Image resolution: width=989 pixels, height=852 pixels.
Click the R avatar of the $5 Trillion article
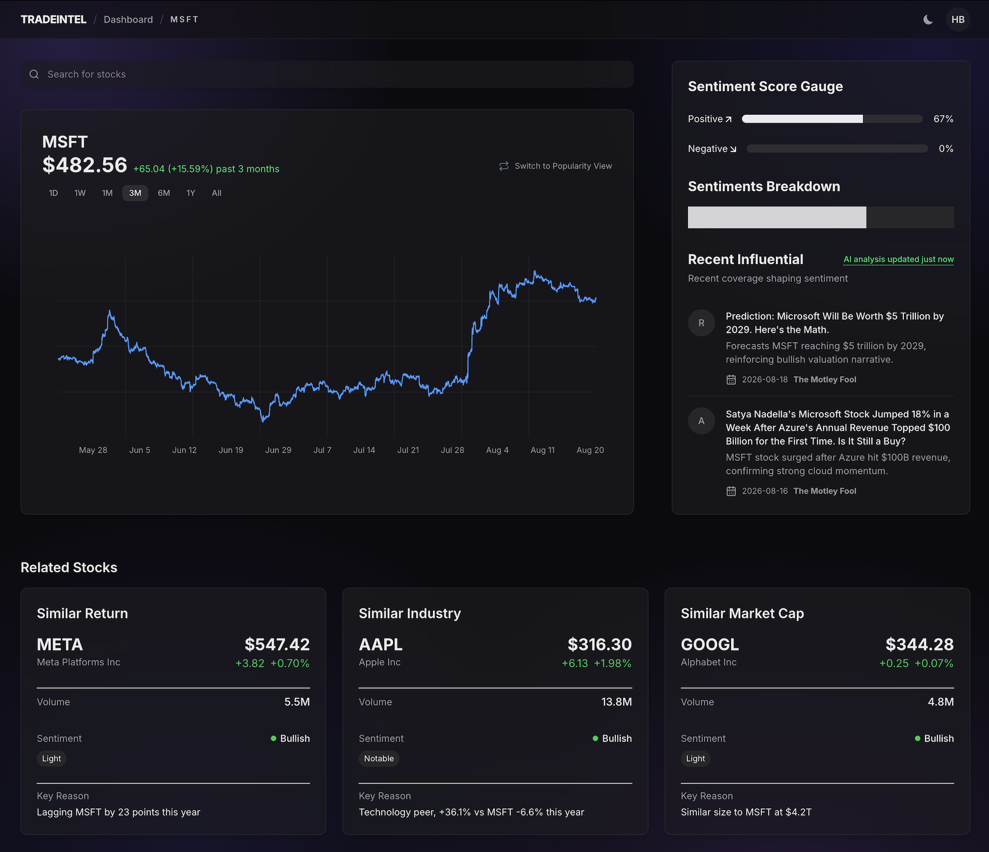click(701, 323)
